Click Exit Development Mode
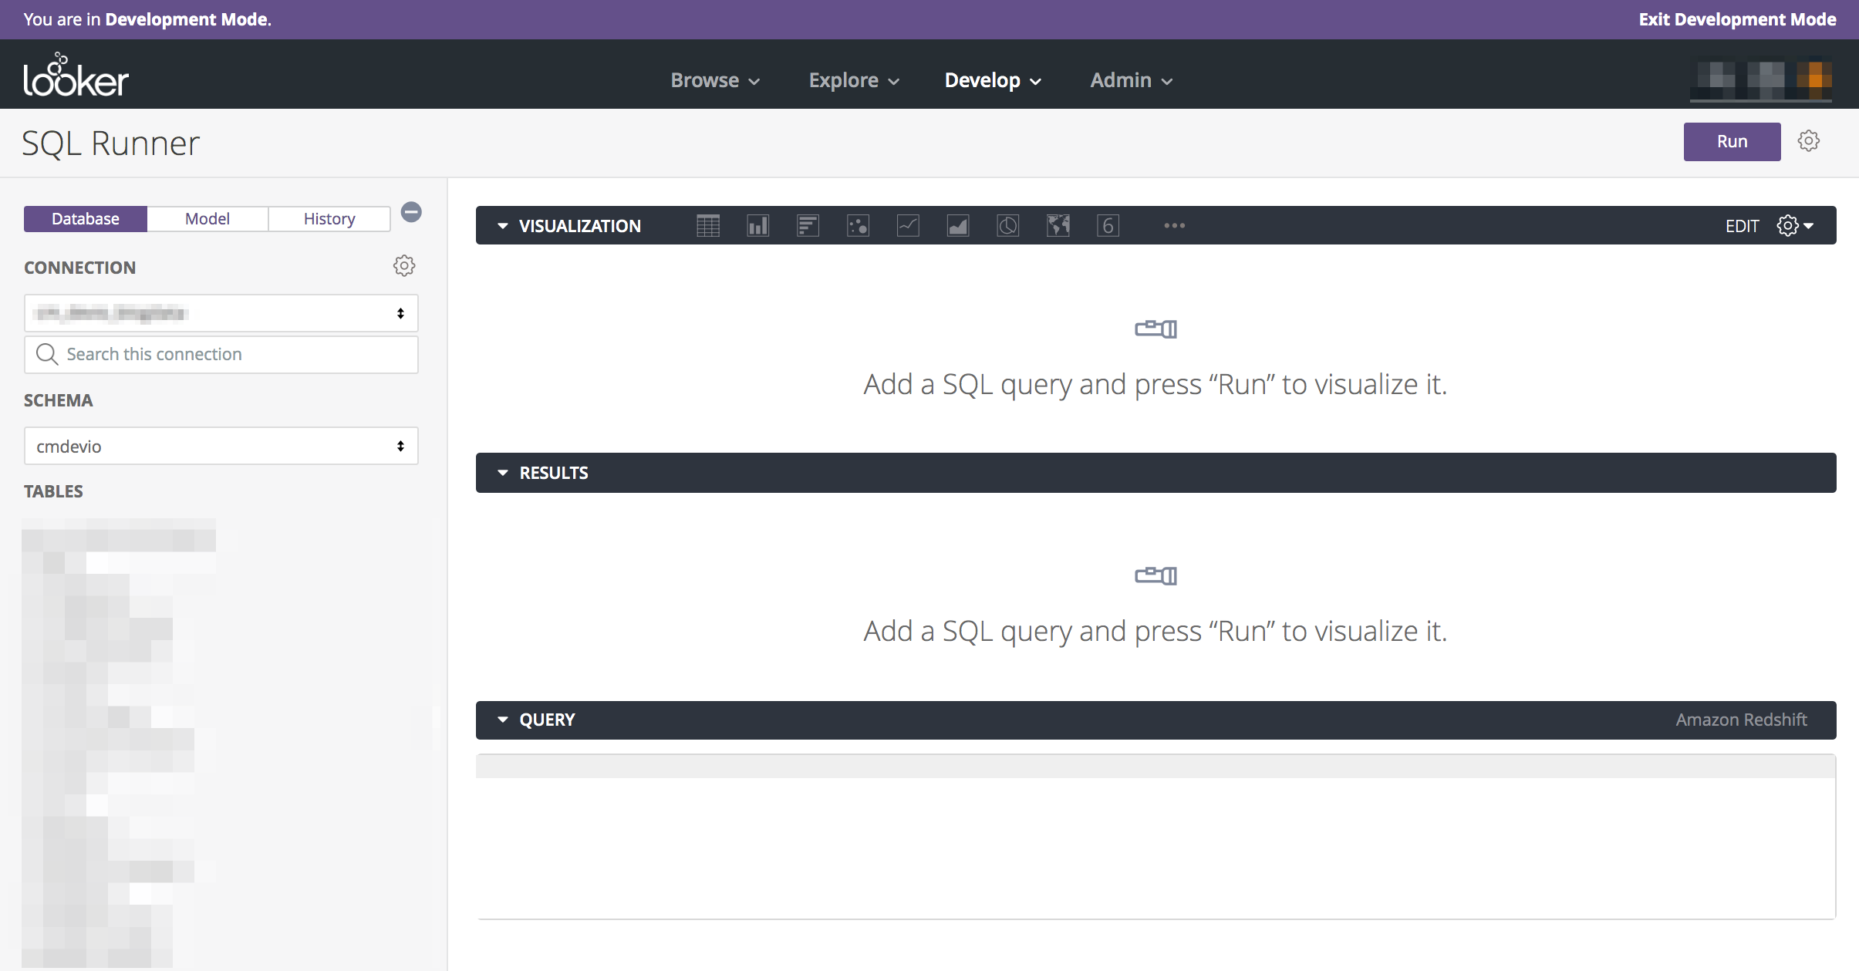The width and height of the screenshot is (1859, 971). 1737,19
